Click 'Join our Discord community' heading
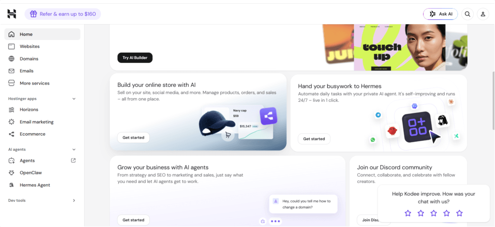This screenshot has width=495, height=227. pyautogui.click(x=394, y=168)
